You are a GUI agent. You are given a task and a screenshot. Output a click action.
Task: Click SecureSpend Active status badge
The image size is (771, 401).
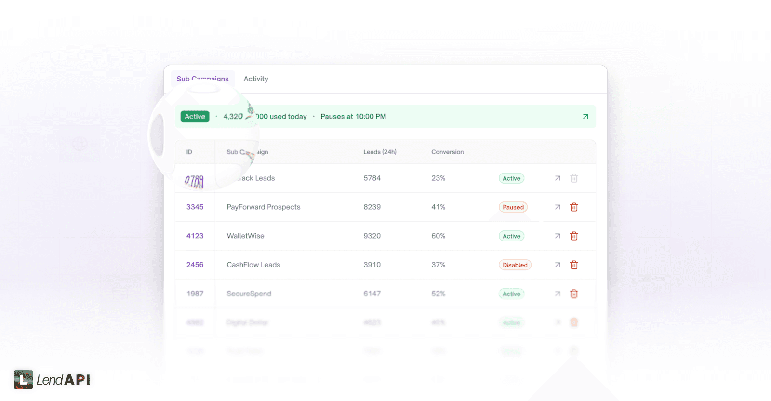point(511,294)
